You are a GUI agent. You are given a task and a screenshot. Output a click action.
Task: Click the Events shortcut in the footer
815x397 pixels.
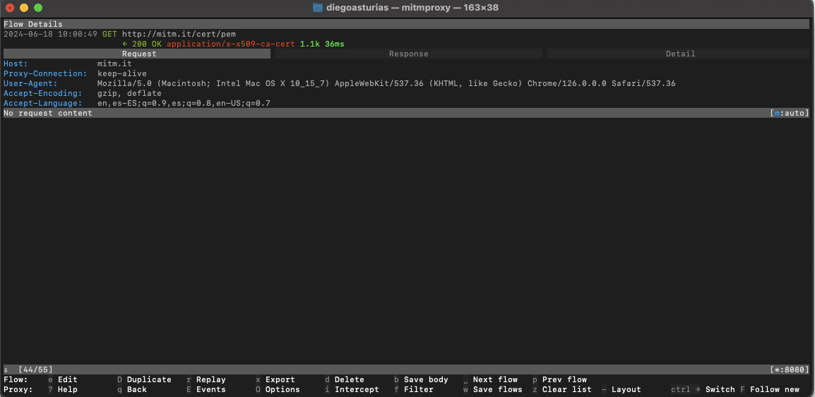pos(206,389)
